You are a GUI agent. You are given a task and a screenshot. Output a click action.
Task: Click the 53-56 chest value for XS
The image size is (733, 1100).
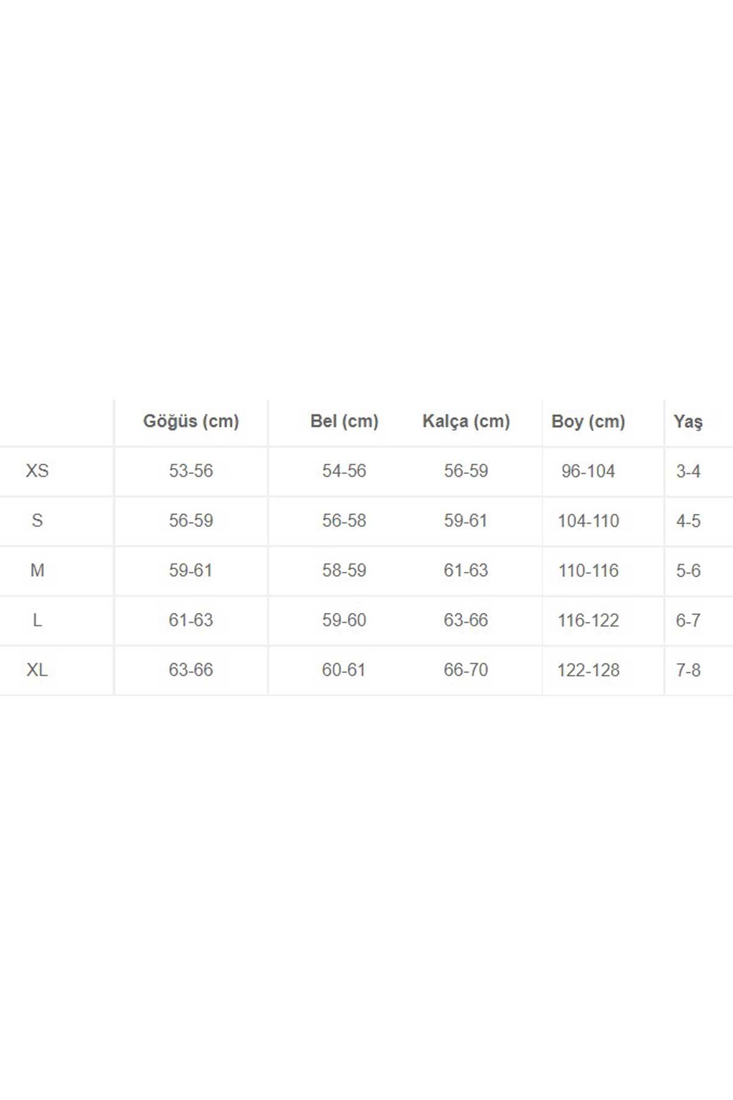(191, 471)
